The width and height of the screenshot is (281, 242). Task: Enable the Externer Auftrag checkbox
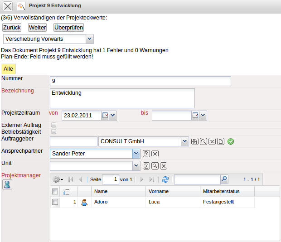tap(54, 125)
